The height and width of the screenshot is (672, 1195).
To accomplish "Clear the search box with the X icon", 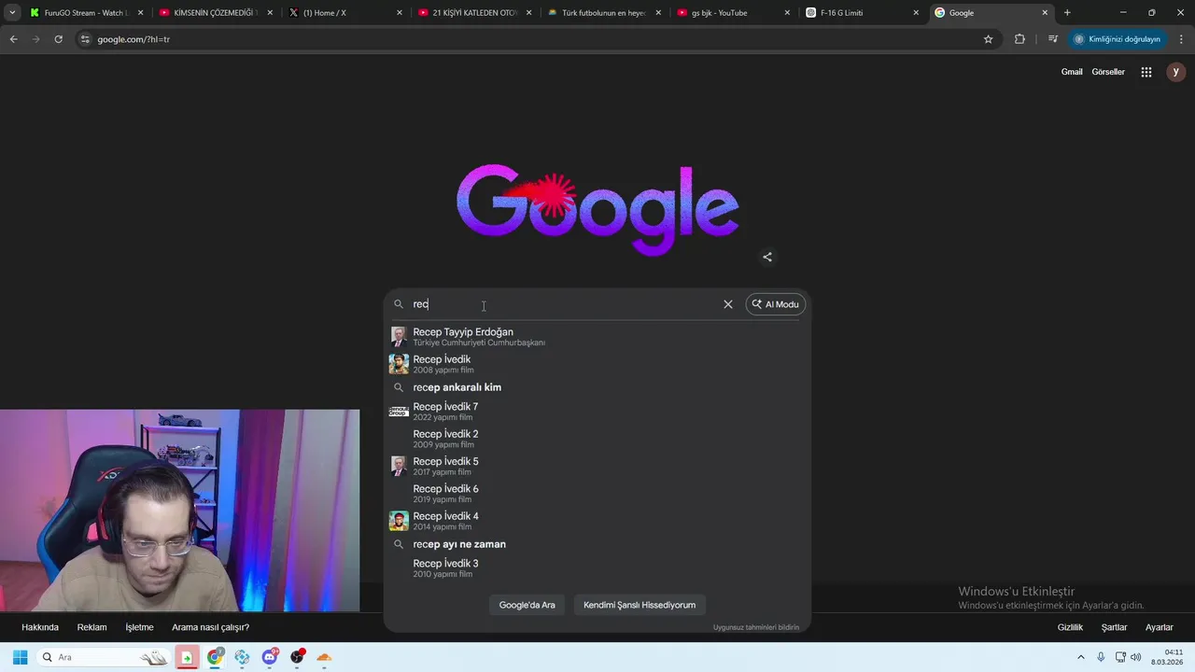I will 728,304.
